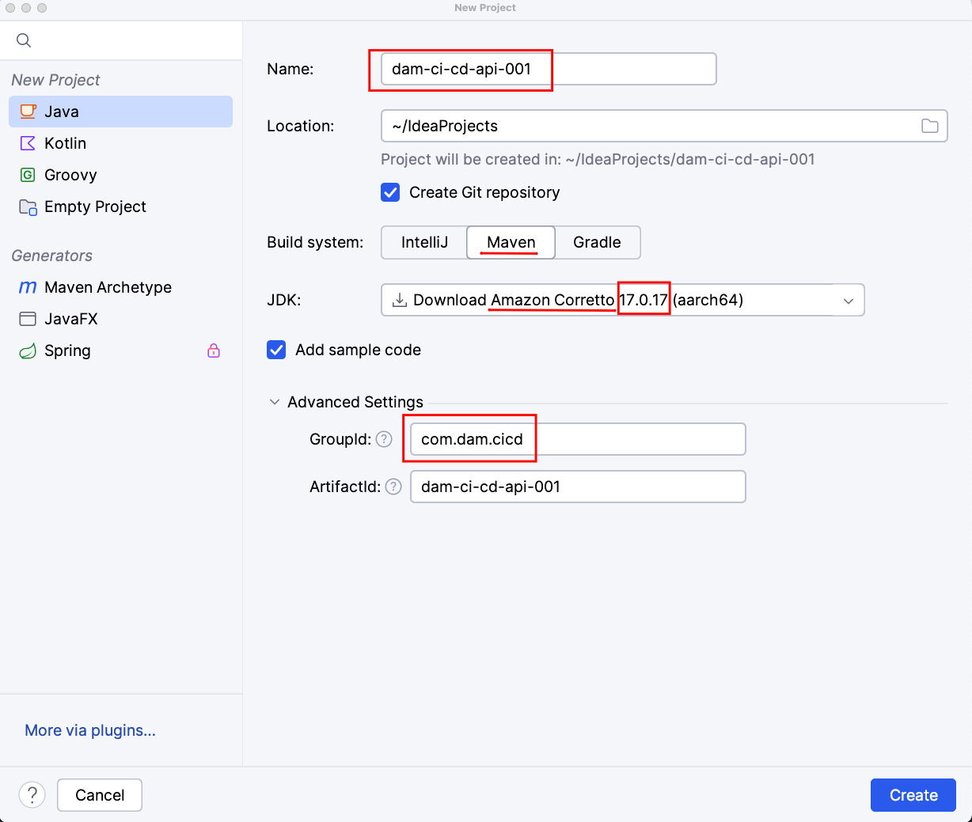The image size is (972, 822).
Task: Select the Groovy project type
Action: click(x=70, y=175)
